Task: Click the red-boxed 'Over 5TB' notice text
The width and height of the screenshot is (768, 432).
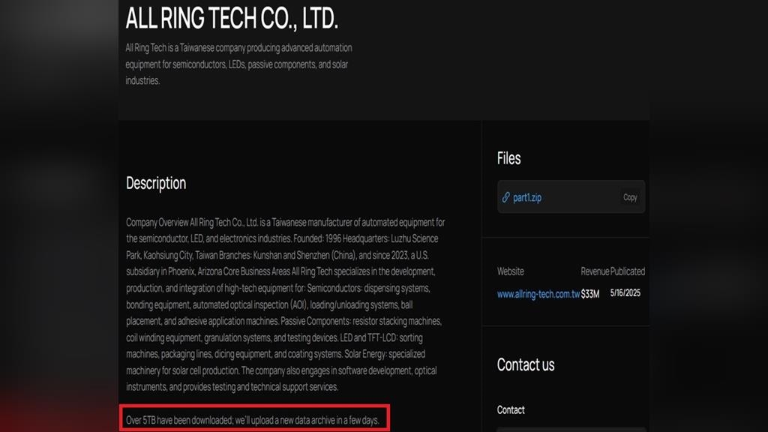Action: [253, 420]
